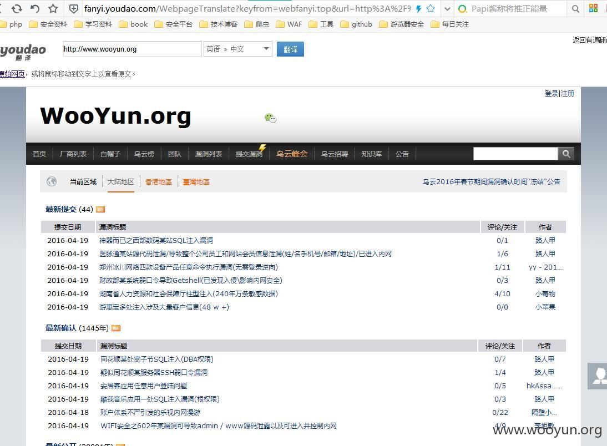Click the floating user avatar widget

pyautogui.click(x=597, y=376)
